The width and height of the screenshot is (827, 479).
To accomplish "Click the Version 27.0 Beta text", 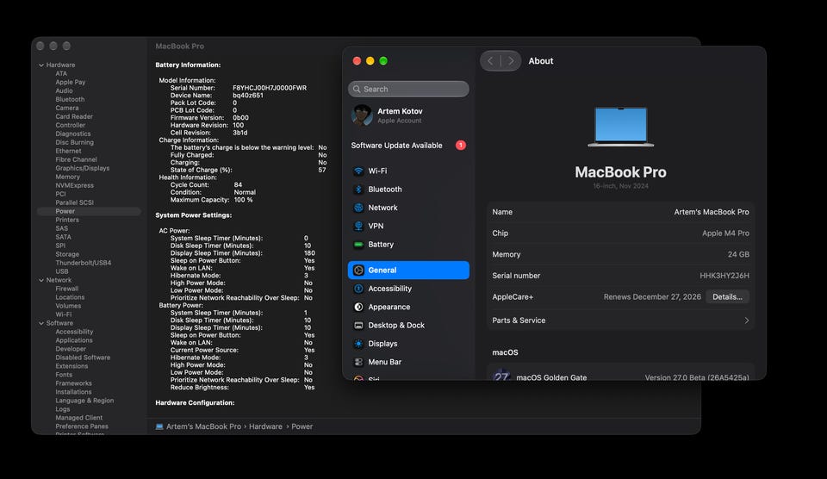I will (x=696, y=377).
